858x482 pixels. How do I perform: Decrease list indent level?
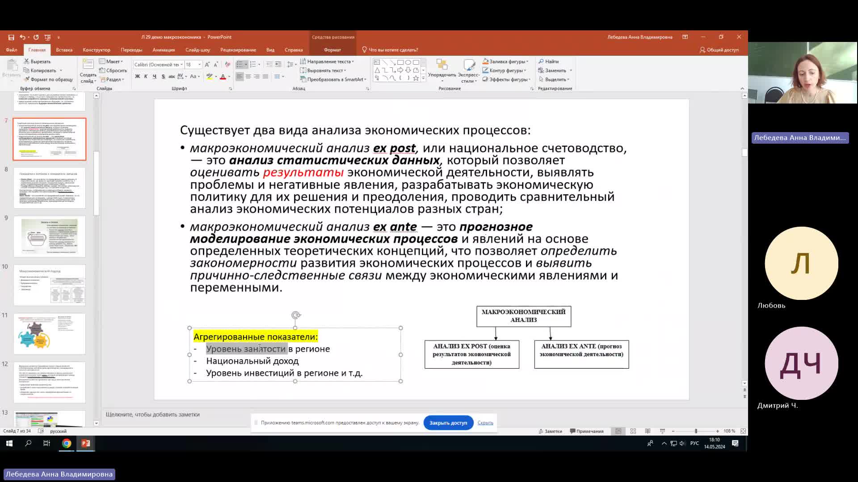coord(269,65)
